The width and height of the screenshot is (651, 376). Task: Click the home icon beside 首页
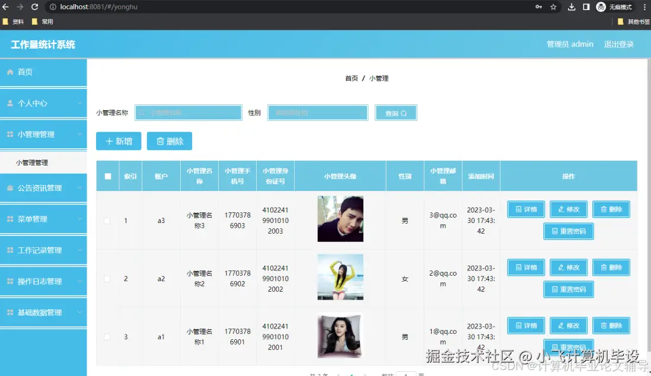10,72
